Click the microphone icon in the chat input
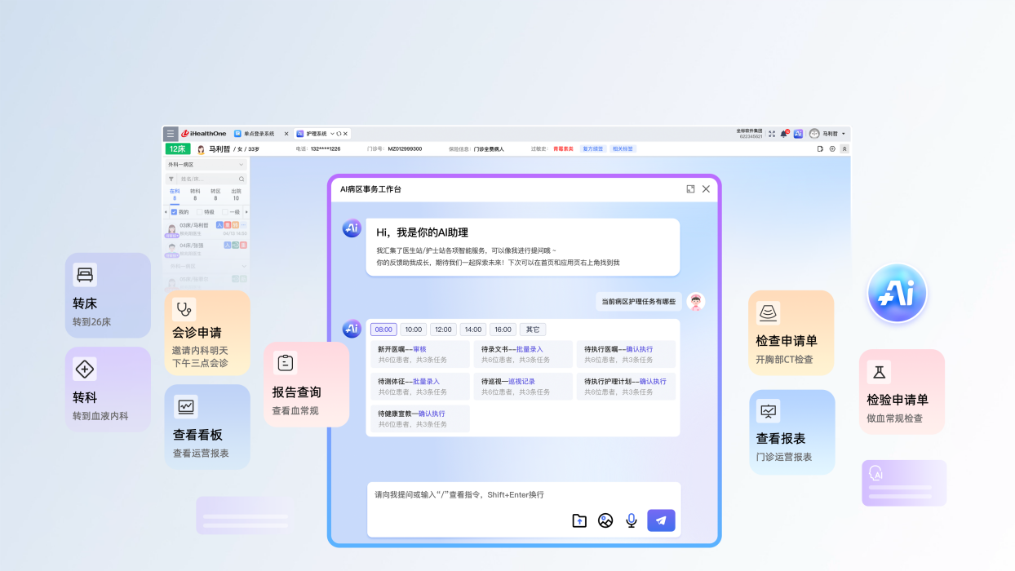1015x571 pixels. click(631, 520)
